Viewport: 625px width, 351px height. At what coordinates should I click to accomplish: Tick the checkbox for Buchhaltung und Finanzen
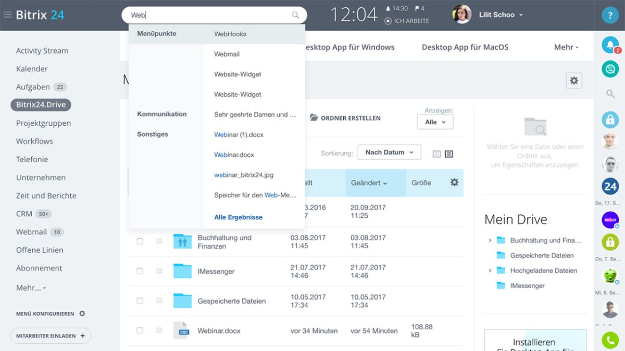tap(140, 241)
